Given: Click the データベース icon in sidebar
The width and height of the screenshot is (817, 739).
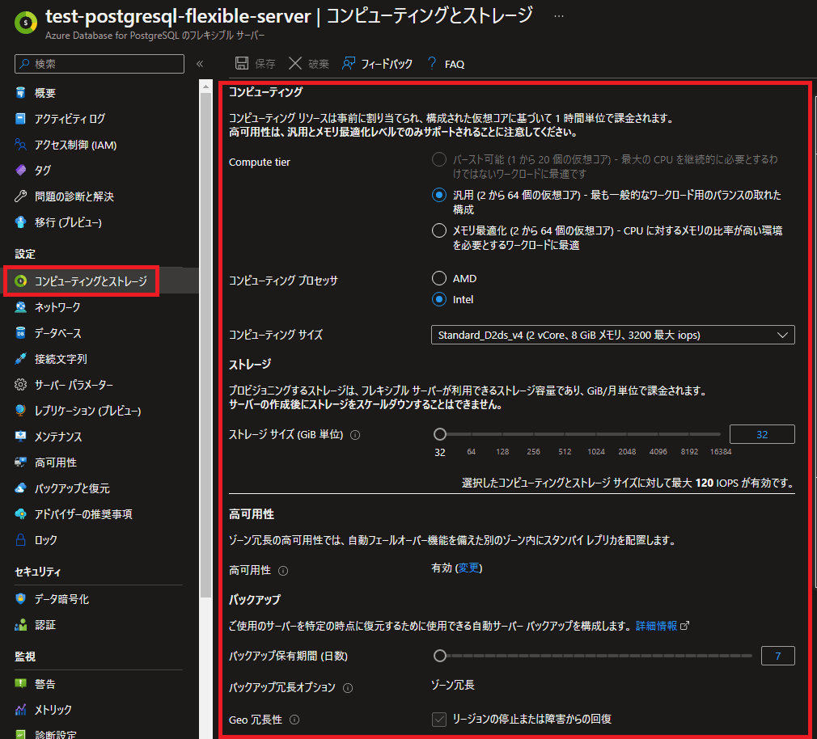Looking at the screenshot, I should click(x=20, y=333).
